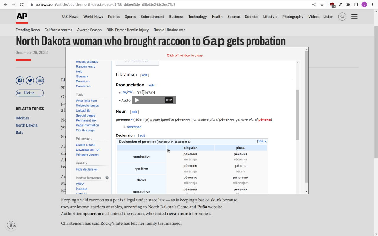
Task: Switch to 한국어 language version
Action: coord(80,184)
